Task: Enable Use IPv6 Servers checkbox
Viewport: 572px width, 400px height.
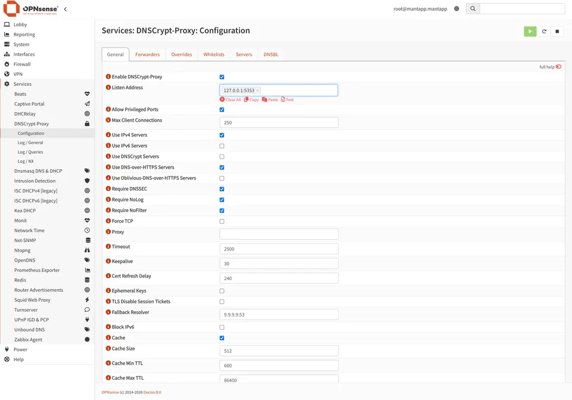Action: coord(222,146)
